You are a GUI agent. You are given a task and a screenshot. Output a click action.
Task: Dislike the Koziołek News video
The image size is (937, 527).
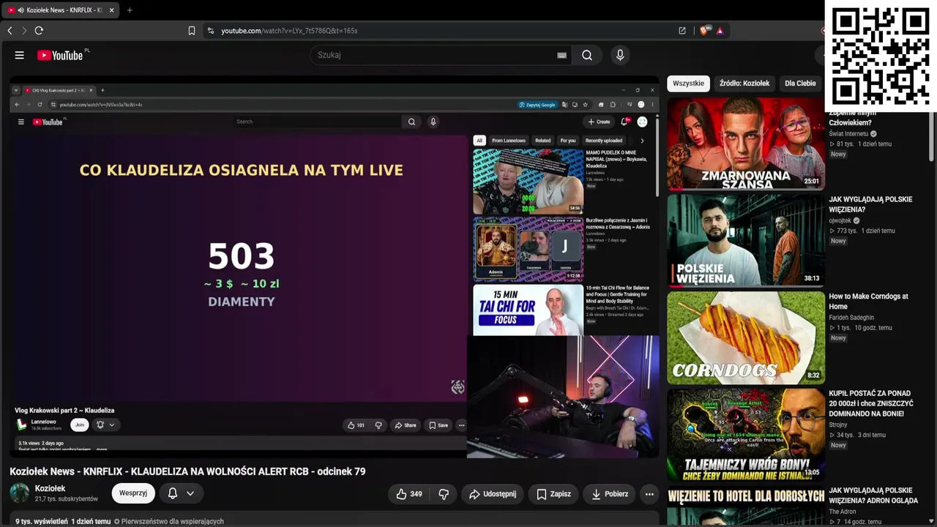[444, 494]
